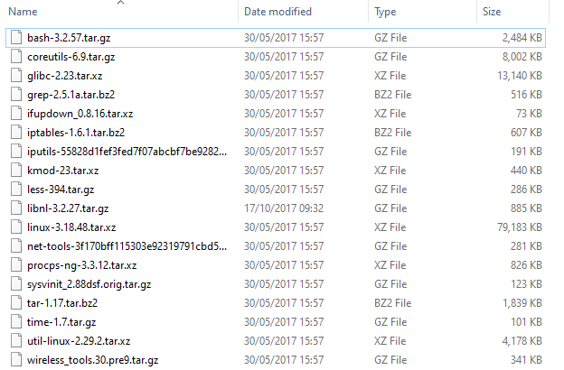Sort by the Type column header

385,12
